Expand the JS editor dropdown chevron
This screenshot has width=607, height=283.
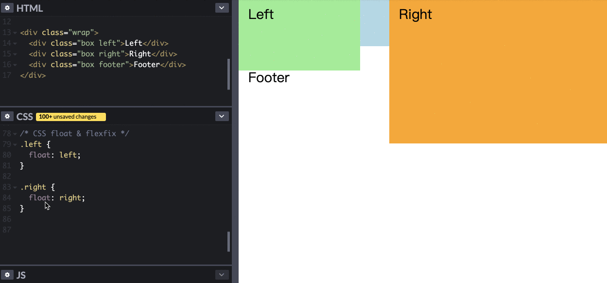coord(222,275)
